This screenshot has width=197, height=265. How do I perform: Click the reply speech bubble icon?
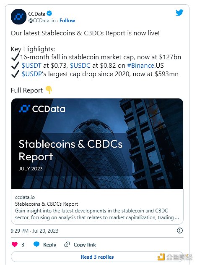pos(36,244)
